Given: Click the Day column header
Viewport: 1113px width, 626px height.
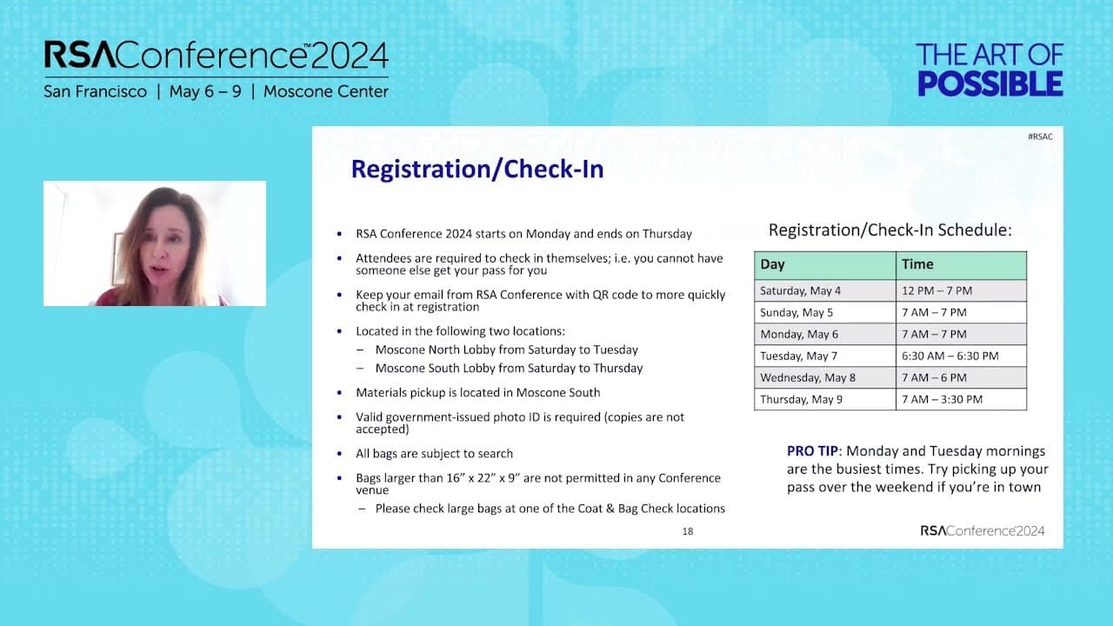Looking at the screenshot, I should click(x=824, y=264).
